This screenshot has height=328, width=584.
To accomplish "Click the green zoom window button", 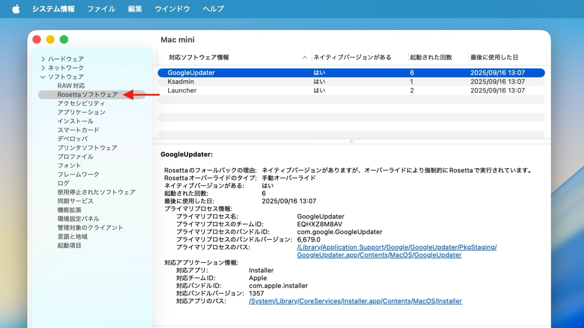I will (64, 40).
